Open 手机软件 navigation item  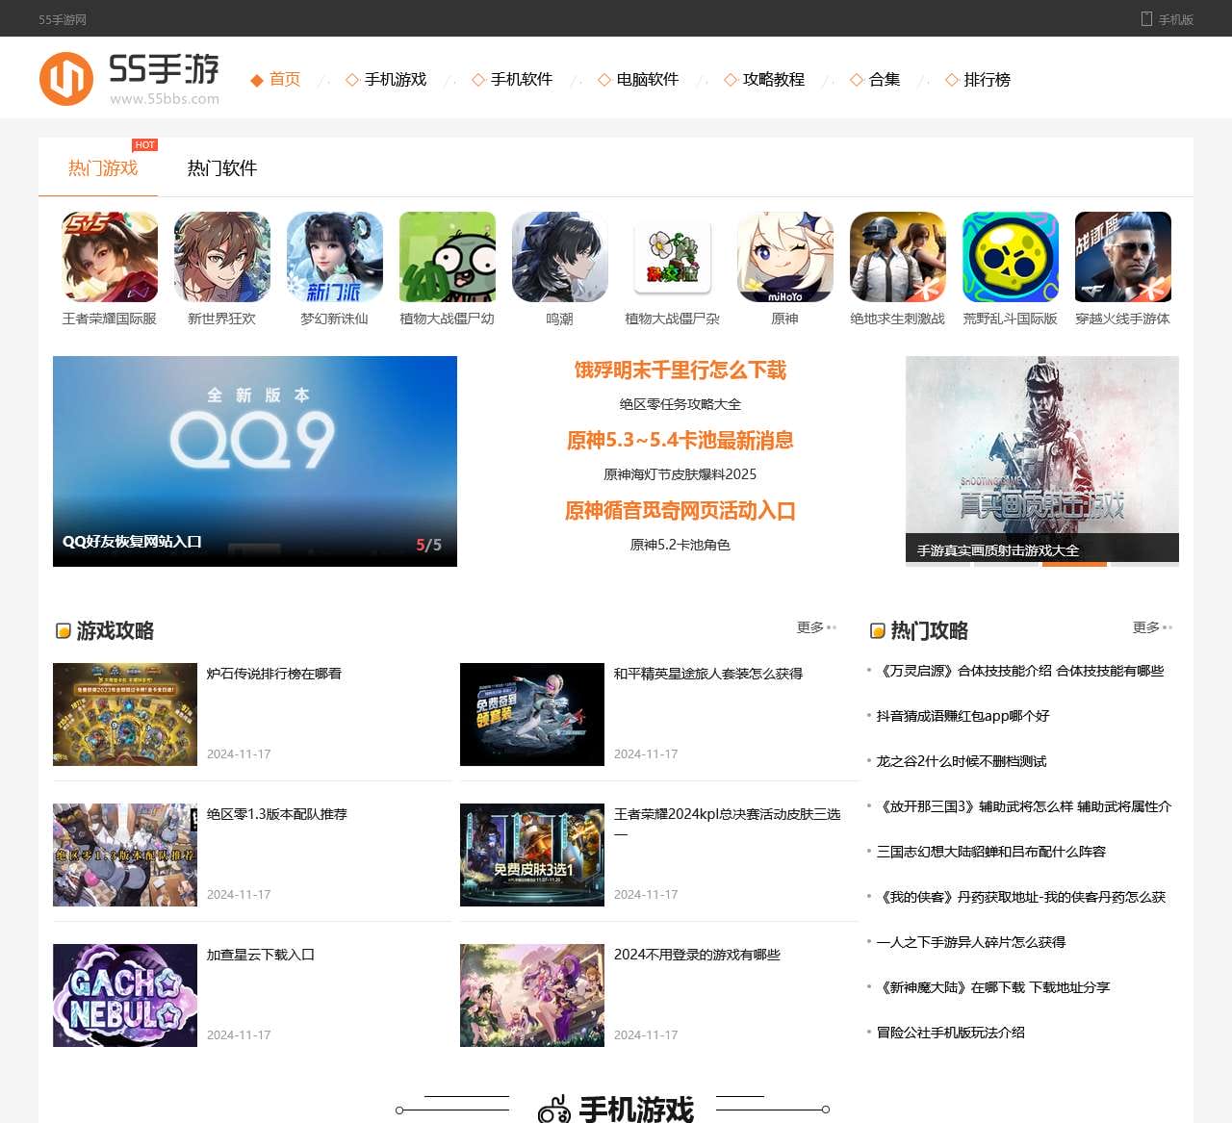point(522,79)
